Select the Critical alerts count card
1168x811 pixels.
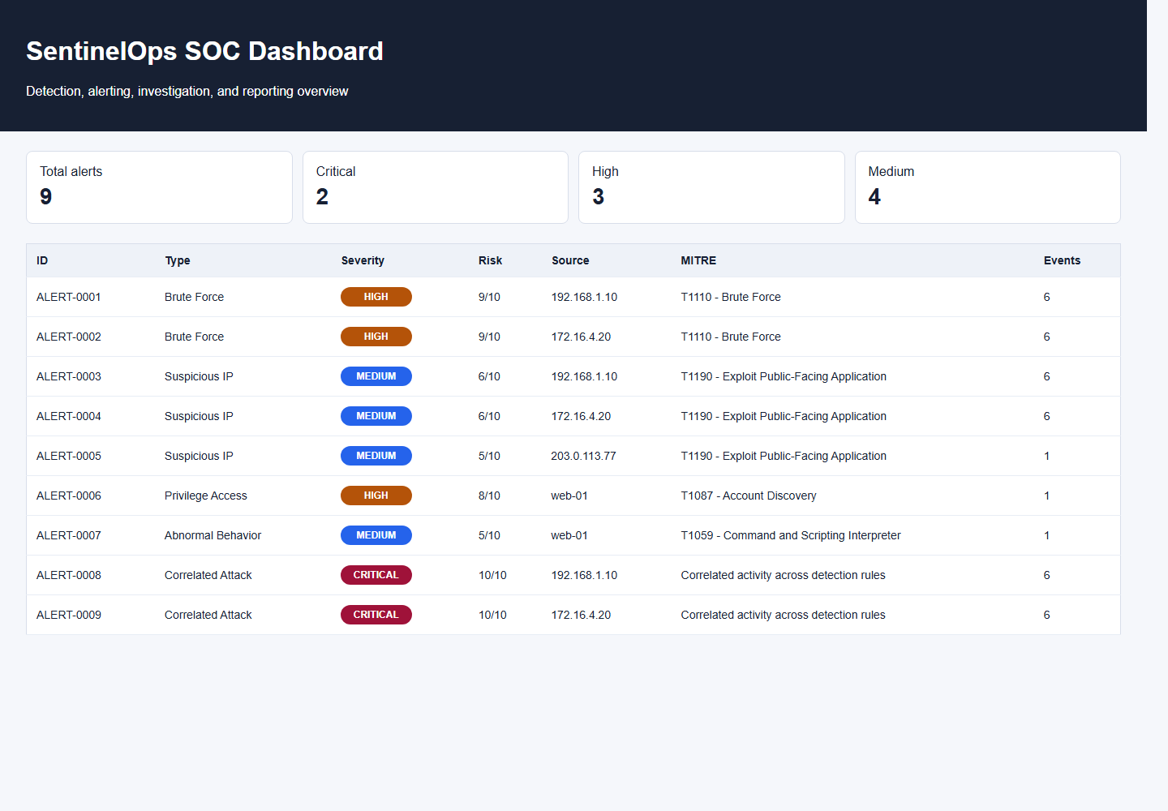click(x=435, y=187)
